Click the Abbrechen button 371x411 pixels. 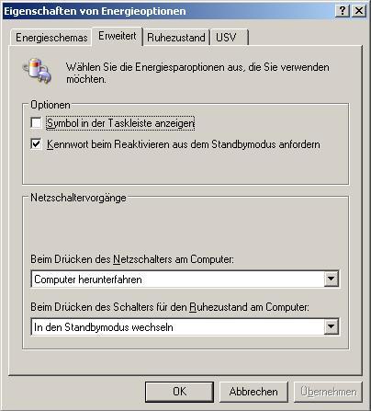253,392
